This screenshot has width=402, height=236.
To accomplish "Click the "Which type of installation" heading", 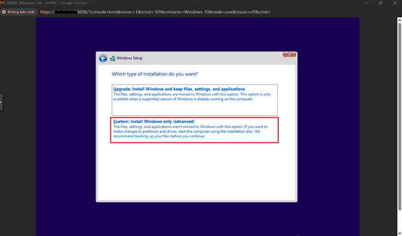I will tap(155, 74).
